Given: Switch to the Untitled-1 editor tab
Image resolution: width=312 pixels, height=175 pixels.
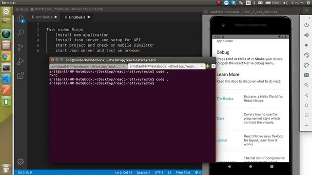Looking at the screenshot, I should 44,17.
